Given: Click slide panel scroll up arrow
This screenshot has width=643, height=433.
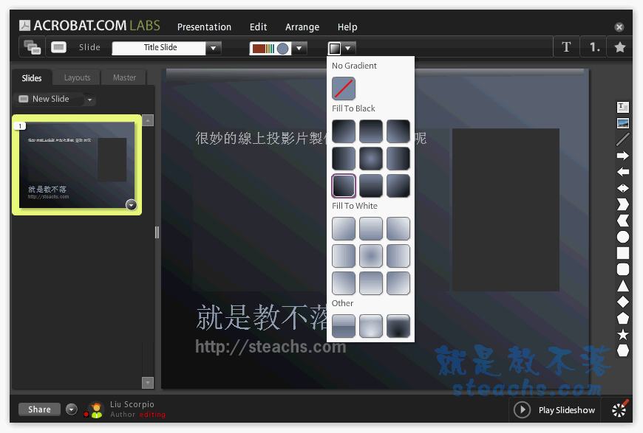Looking at the screenshot, I should click(148, 120).
